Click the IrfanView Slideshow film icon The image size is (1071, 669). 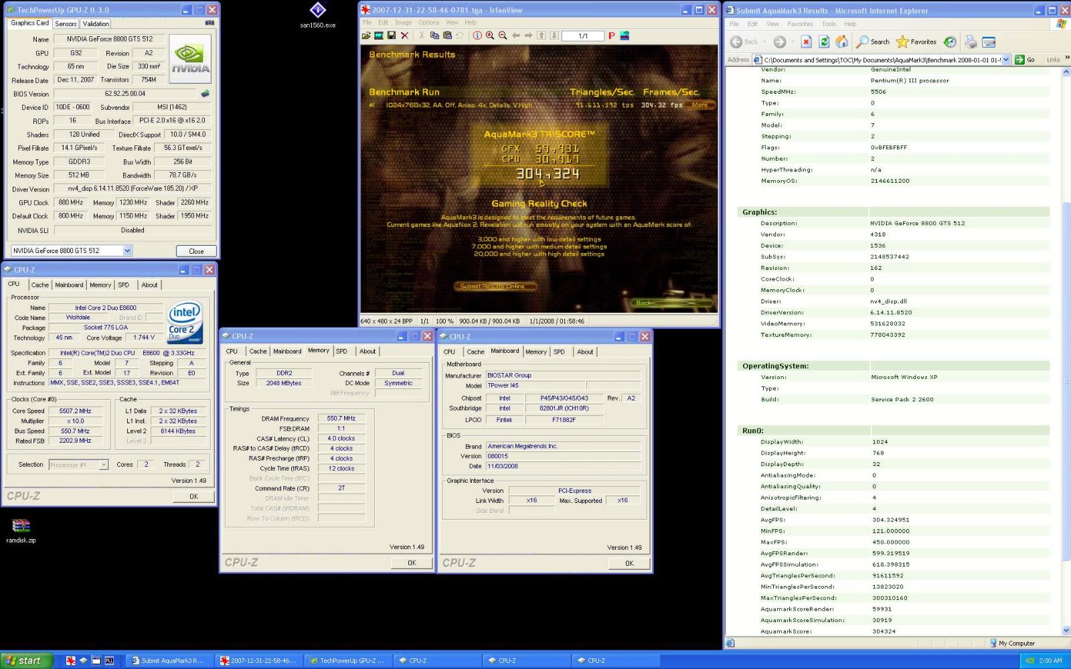pyautogui.click(x=379, y=35)
